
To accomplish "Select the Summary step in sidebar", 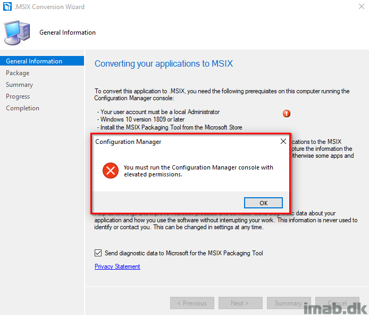I will coord(19,85).
